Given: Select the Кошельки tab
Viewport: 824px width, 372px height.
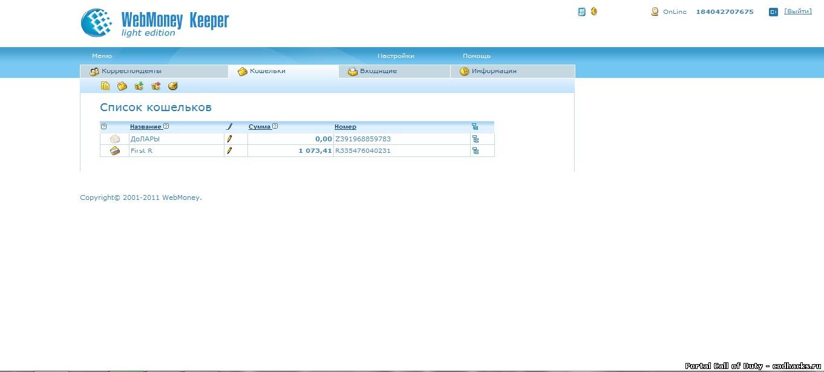Looking at the screenshot, I should tap(283, 71).
